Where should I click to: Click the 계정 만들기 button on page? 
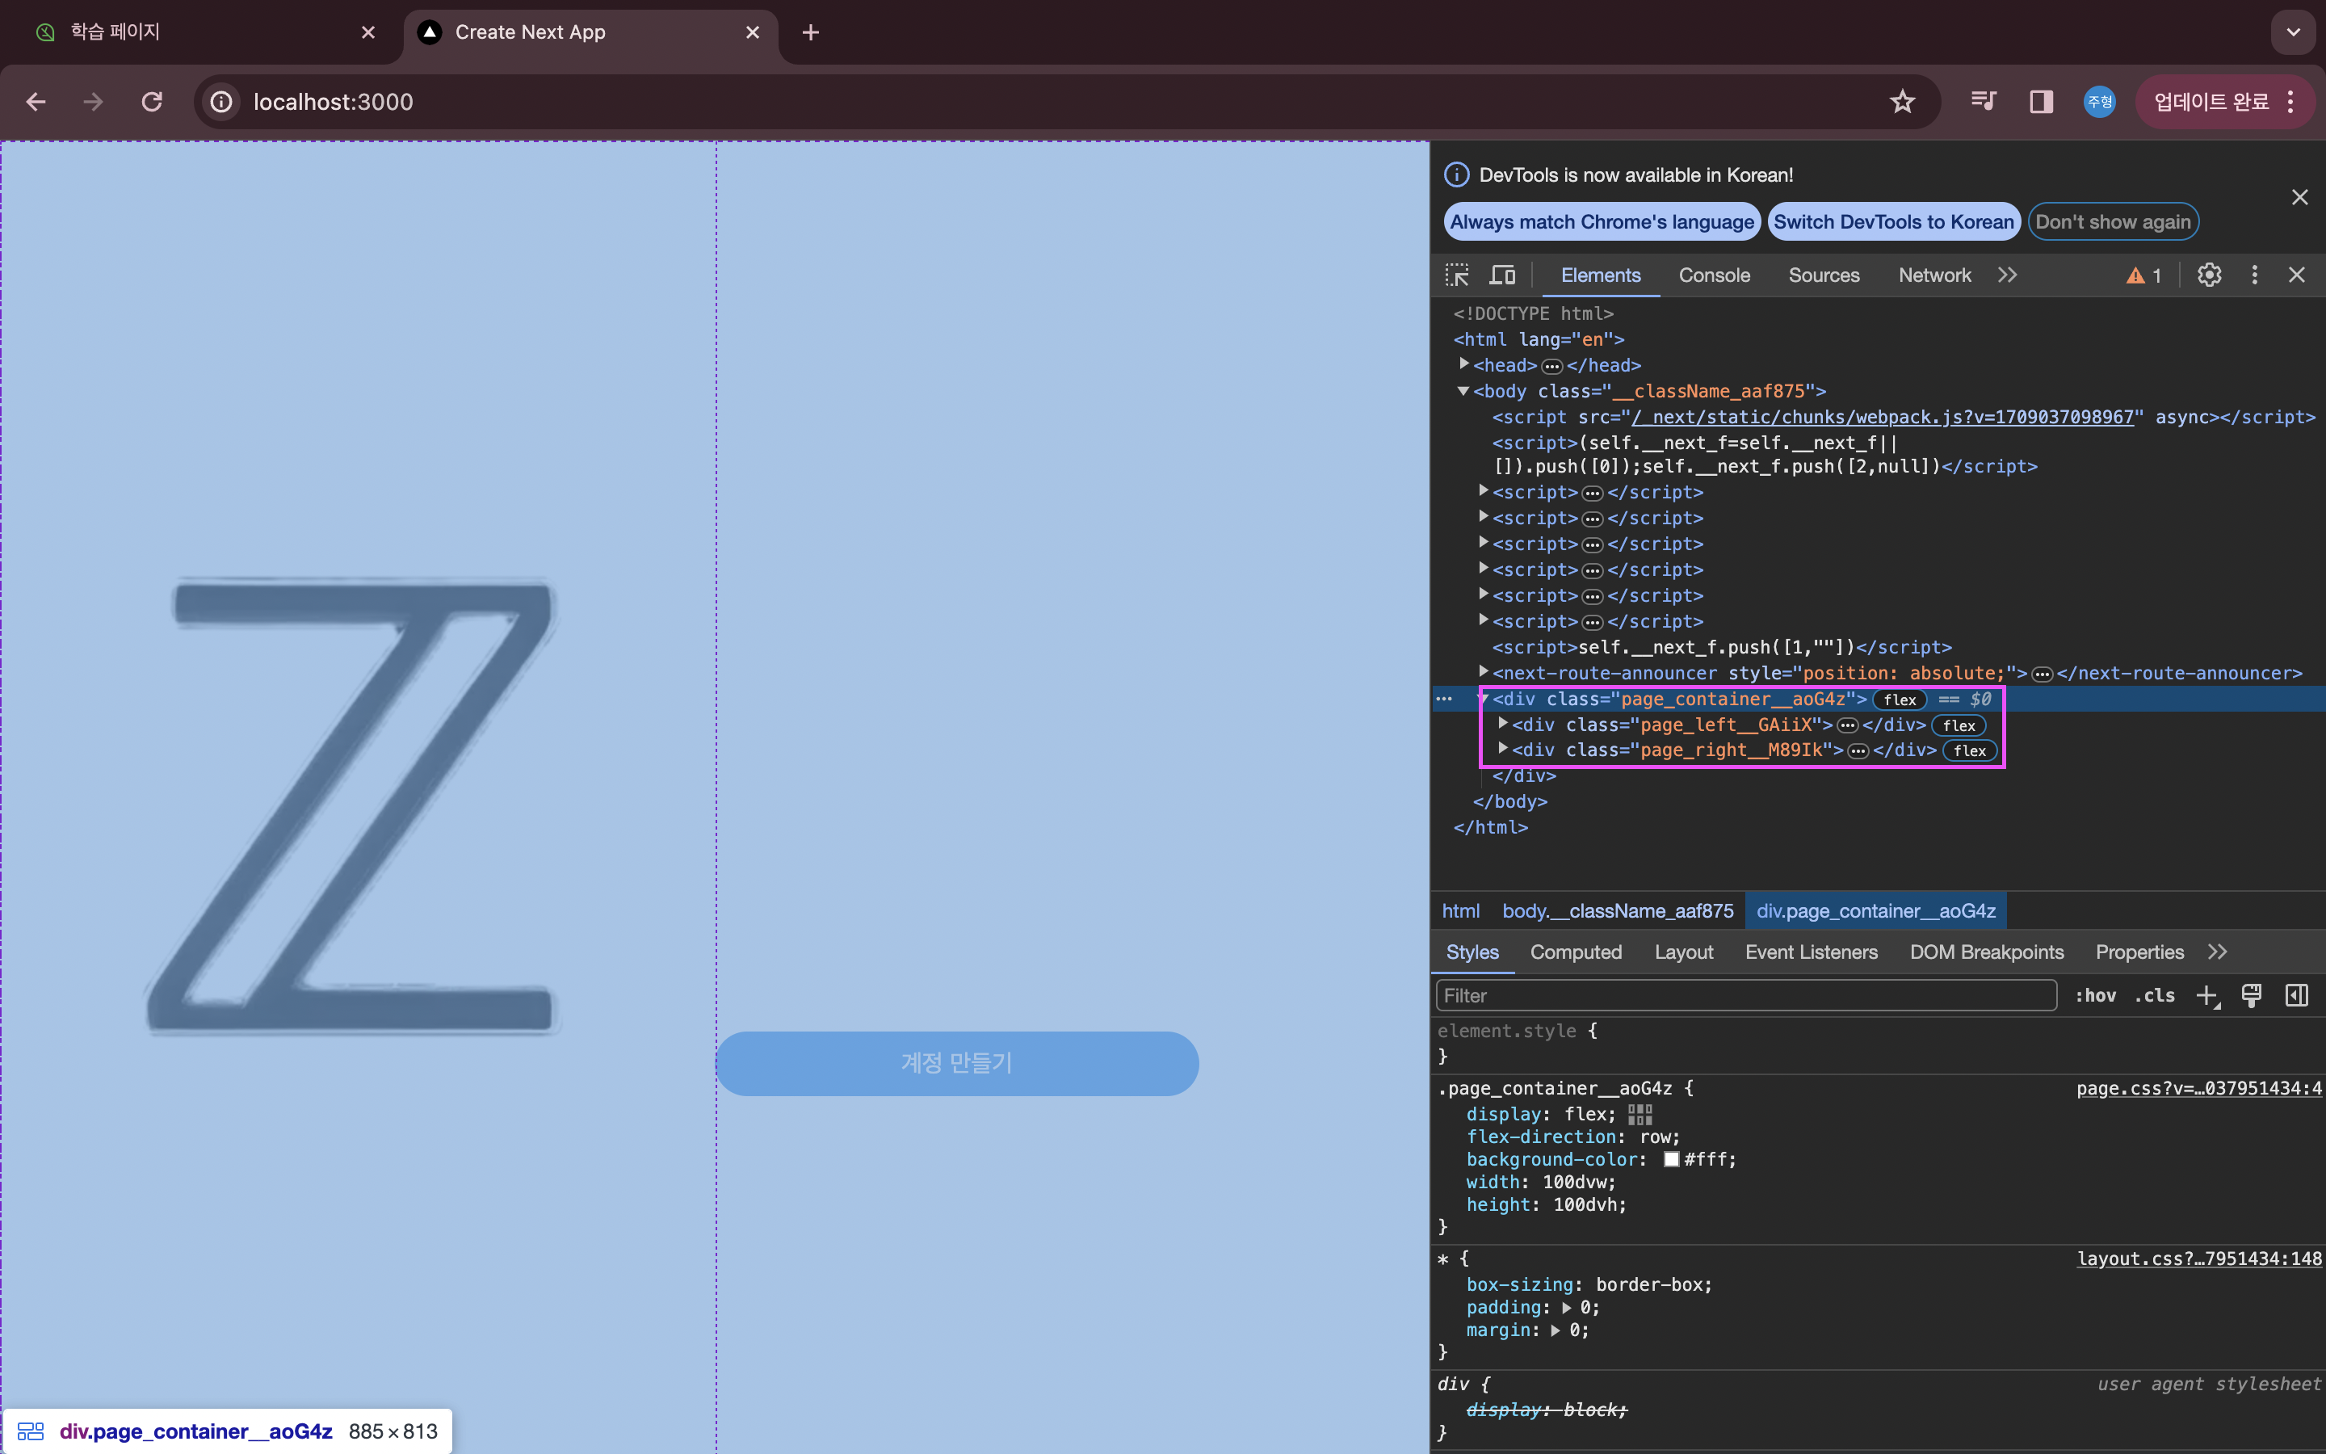(956, 1062)
